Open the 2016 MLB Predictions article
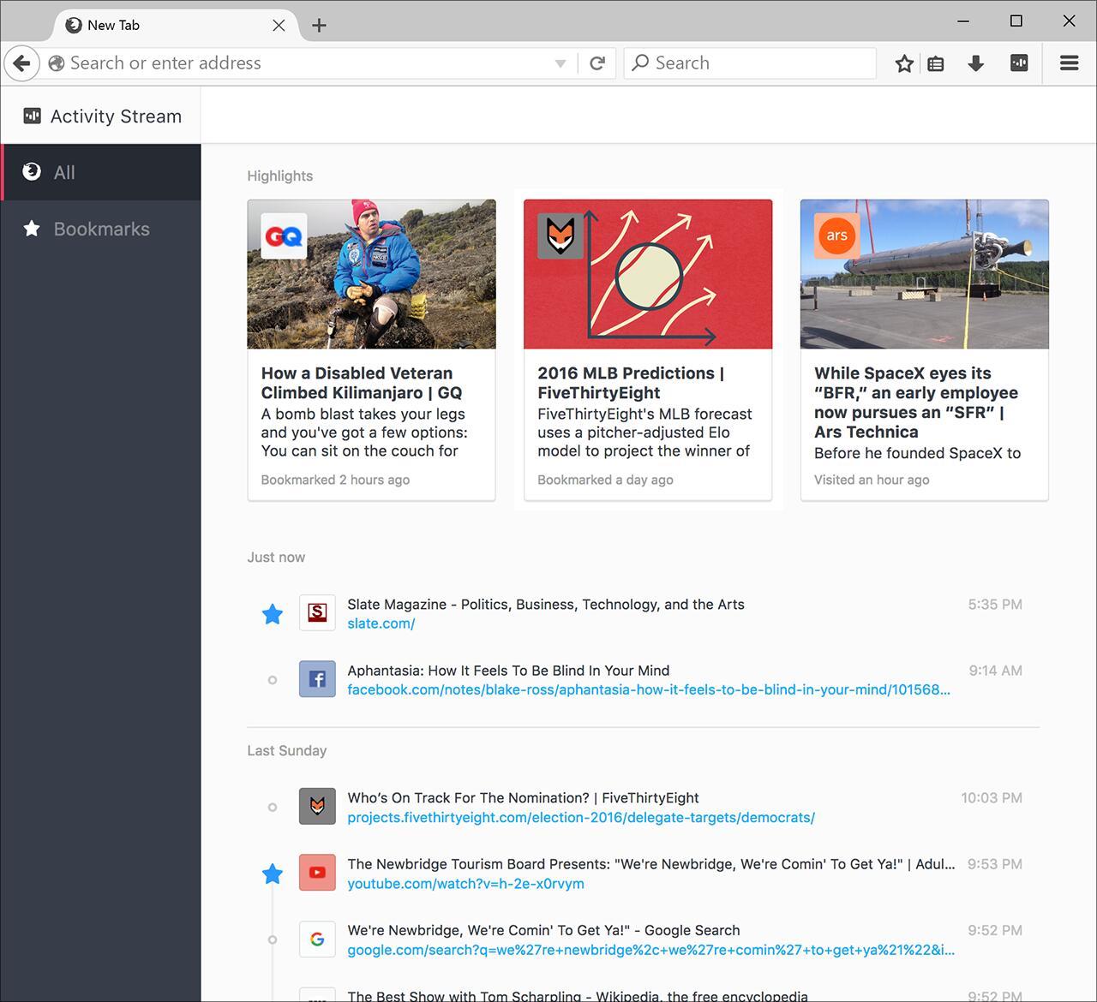The width and height of the screenshot is (1097, 1002). coord(630,383)
